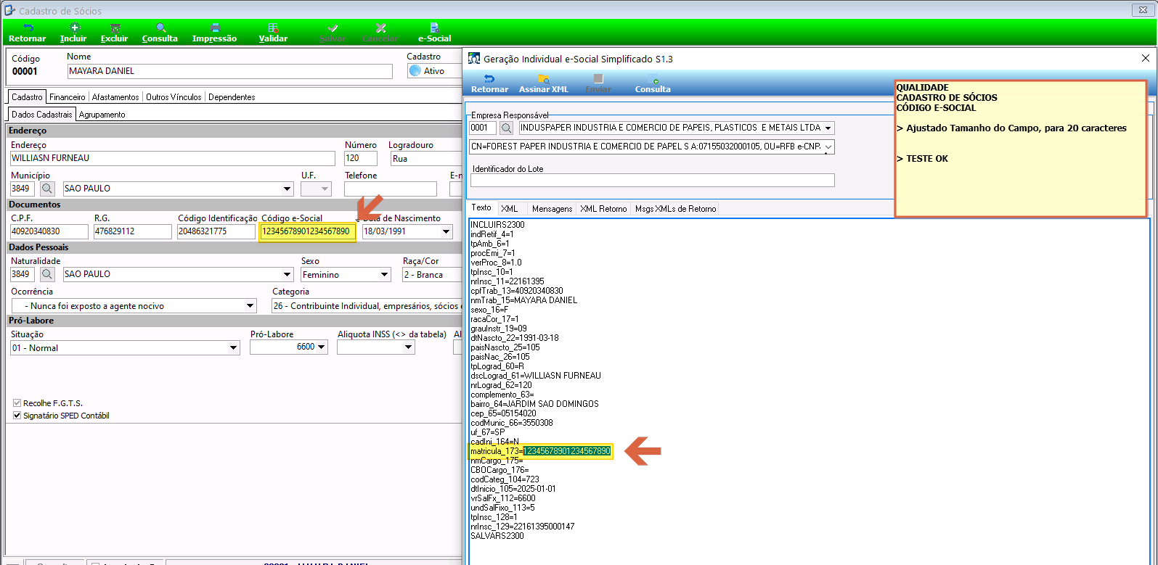Open the Ocorrência dropdown
Screen dimensions: 1158x565
(250, 306)
